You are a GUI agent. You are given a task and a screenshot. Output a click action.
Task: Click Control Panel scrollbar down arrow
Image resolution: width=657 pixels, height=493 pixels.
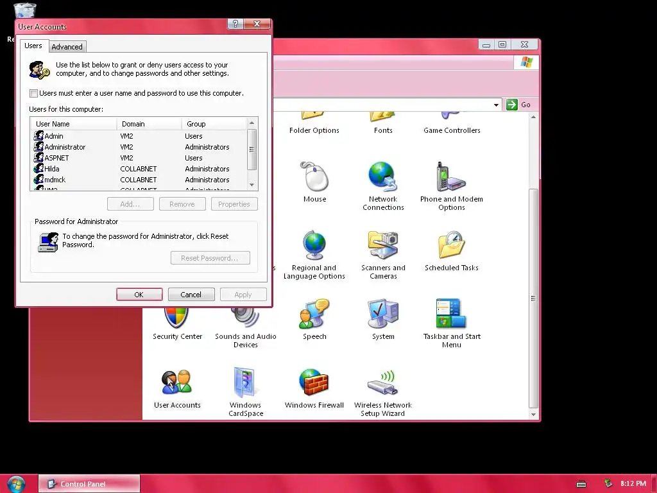coord(533,414)
